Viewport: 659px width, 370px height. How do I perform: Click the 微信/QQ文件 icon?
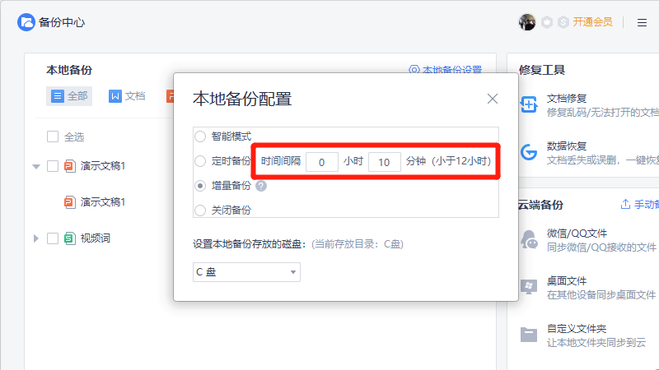pos(529,239)
